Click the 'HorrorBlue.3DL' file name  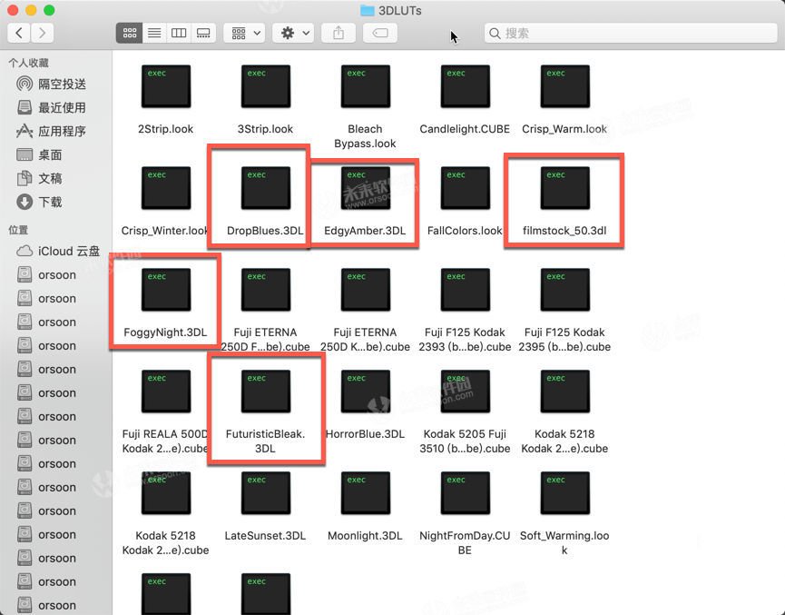click(x=365, y=434)
